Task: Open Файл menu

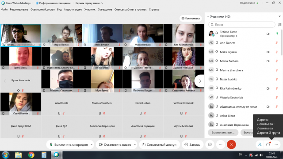Action: click(x=4, y=9)
